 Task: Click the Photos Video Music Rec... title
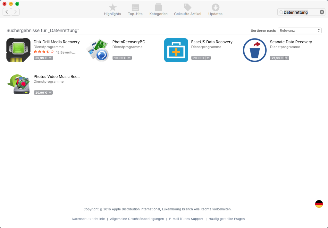click(57, 77)
